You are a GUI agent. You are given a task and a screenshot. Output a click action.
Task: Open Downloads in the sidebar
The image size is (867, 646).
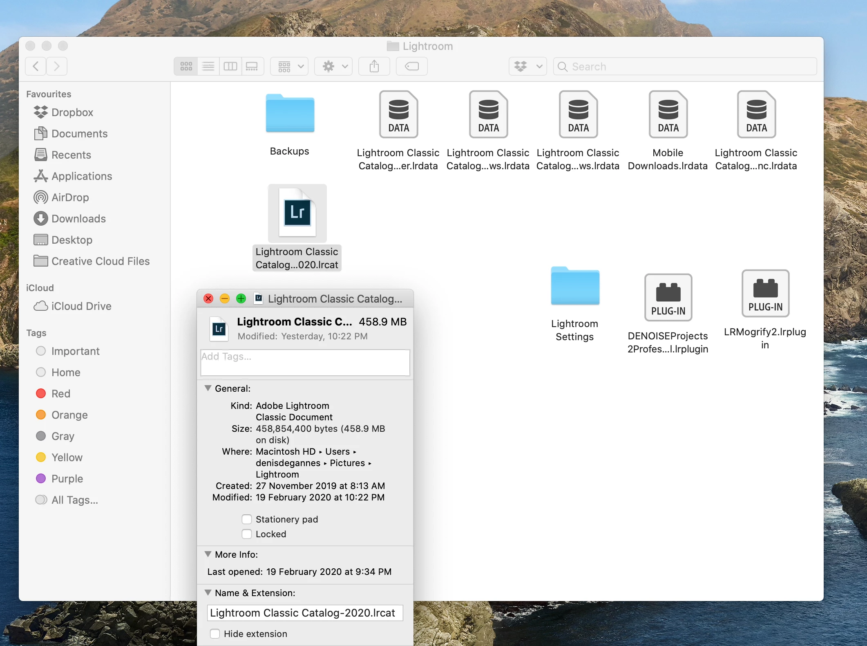tap(78, 219)
